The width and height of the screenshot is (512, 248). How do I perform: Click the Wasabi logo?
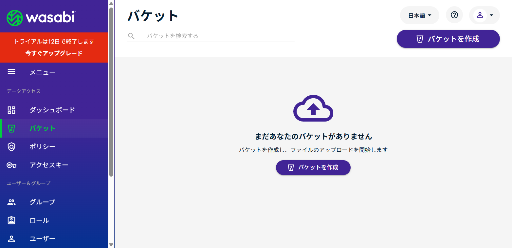coord(41,18)
